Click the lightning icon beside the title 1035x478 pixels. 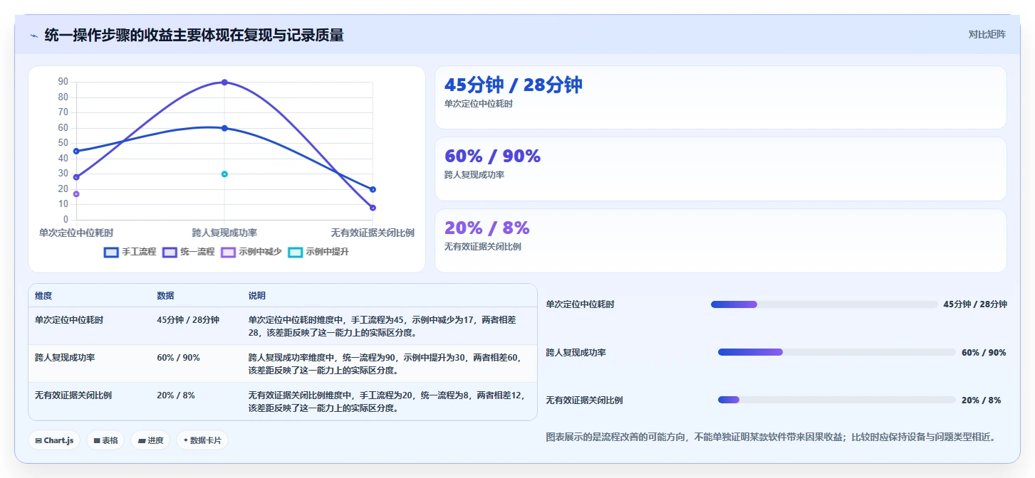pyautogui.click(x=33, y=36)
